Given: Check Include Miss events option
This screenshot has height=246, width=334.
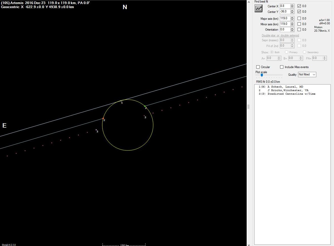Looking at the screenshot, I should (282, 67).
